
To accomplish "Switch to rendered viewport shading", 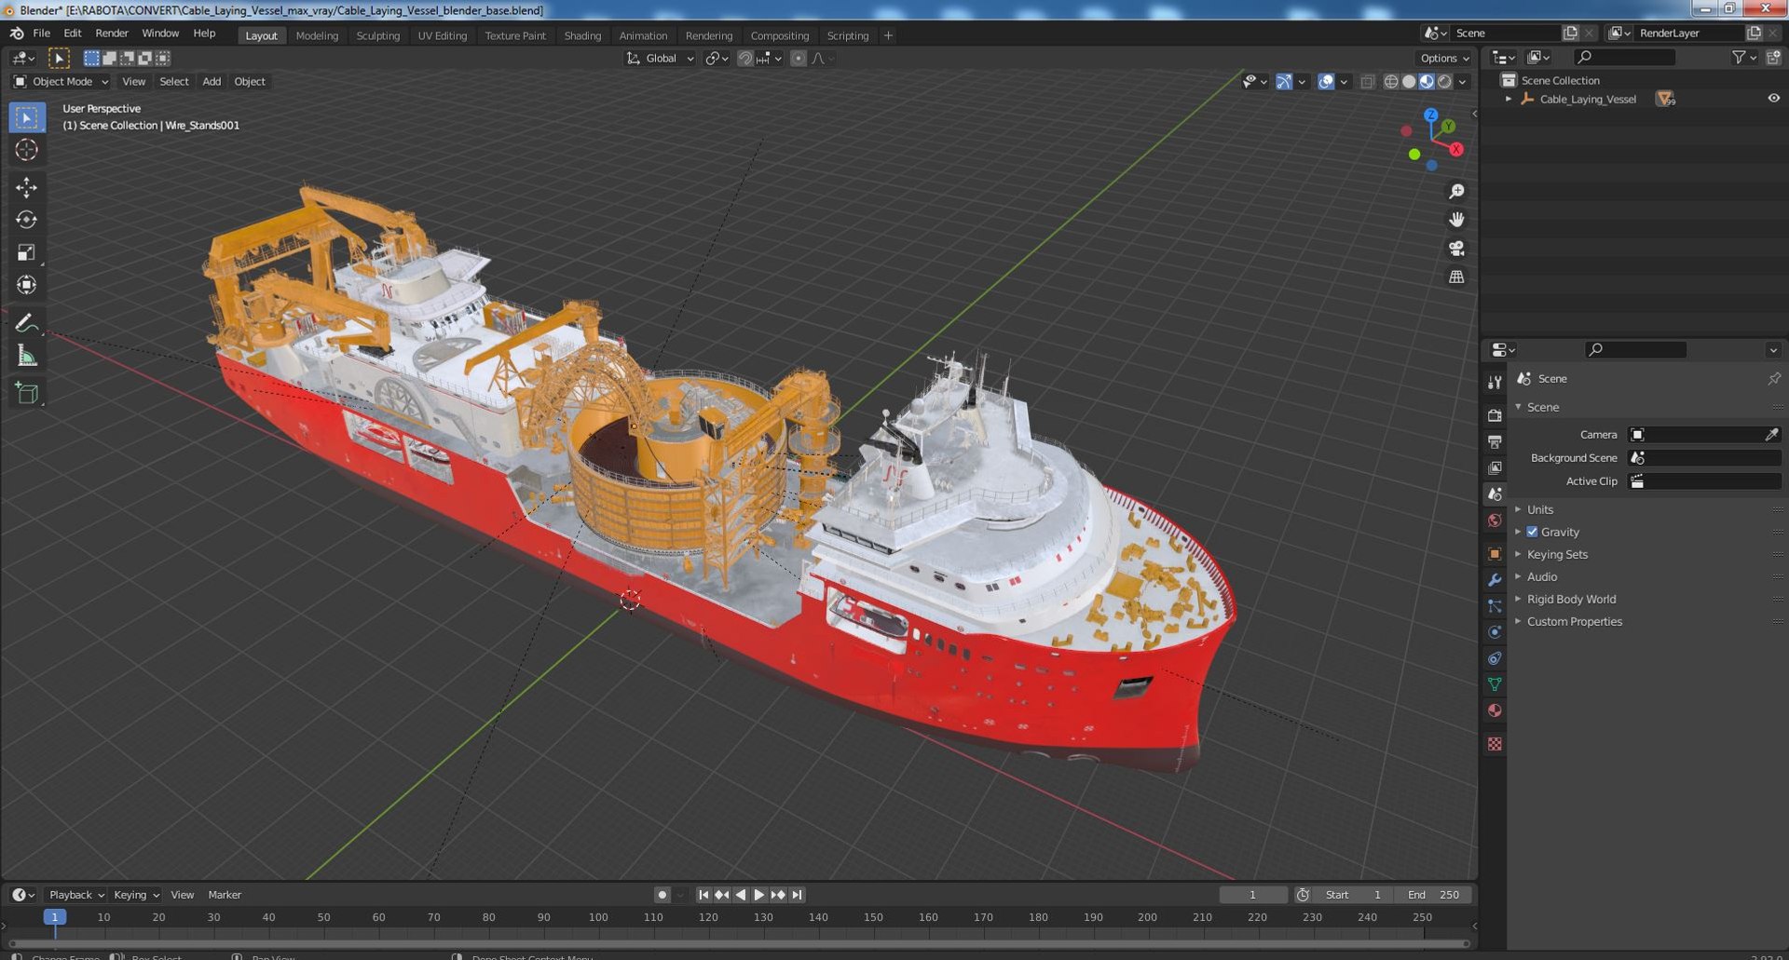I will (x=1444, y=82).
